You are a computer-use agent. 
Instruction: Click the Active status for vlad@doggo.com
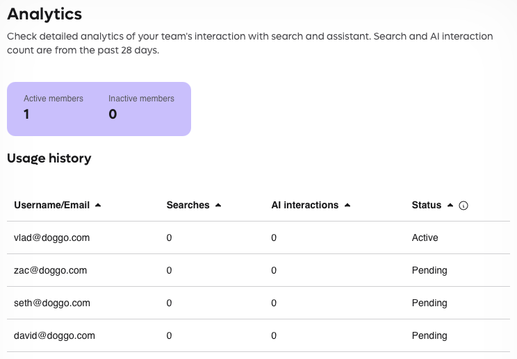pos(425,237)
